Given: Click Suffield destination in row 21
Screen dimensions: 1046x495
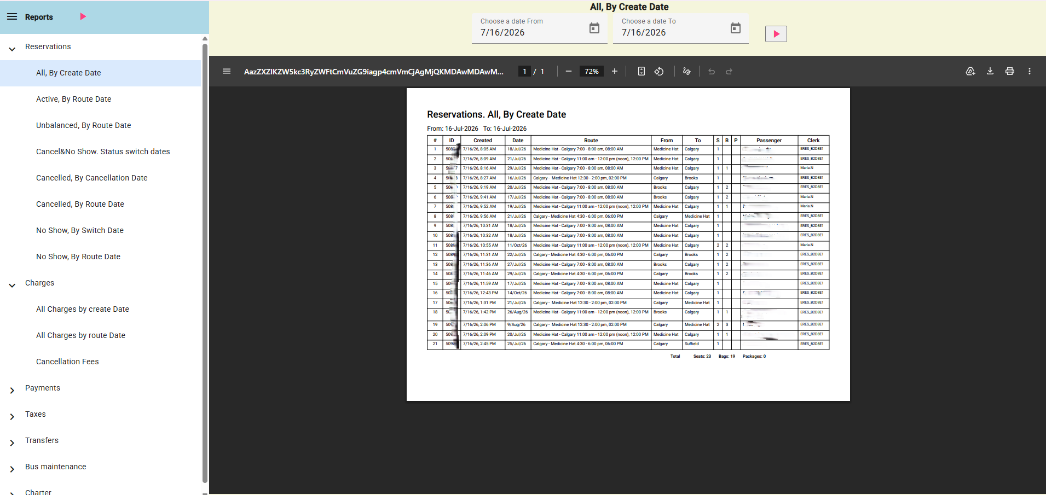Looking at the screenshot, I should (x=692, y=344).
